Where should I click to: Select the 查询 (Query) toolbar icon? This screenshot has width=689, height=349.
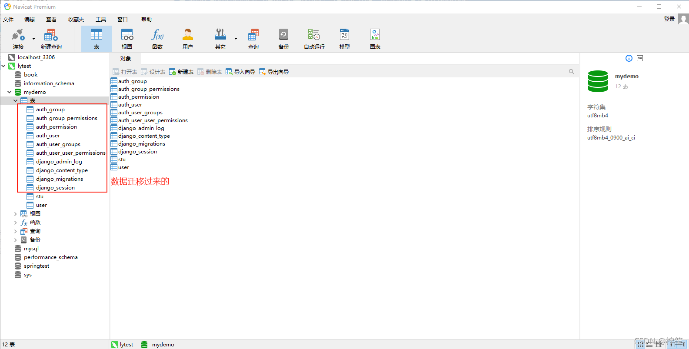(x=253, y=39)
